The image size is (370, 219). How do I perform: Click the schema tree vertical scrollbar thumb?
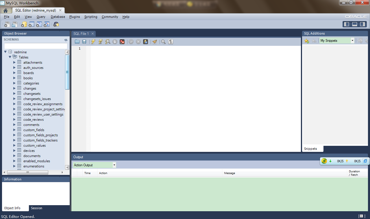(67, 72)
